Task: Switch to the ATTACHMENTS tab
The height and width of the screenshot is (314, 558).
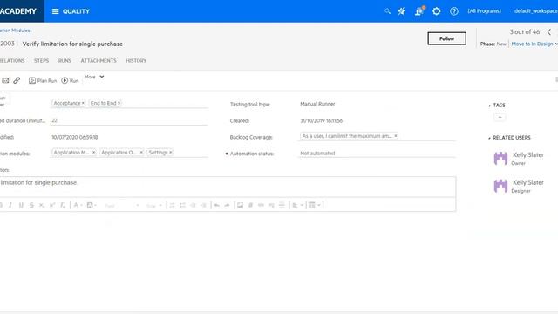Action: (99, 61)
